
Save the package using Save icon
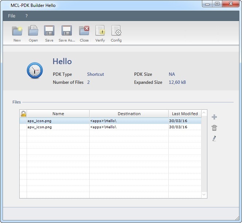[49, 31]
